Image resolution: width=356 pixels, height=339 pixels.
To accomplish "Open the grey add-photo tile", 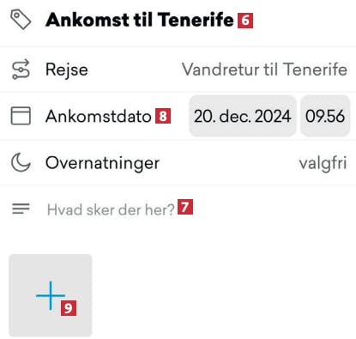I will (x=51, y=295).
